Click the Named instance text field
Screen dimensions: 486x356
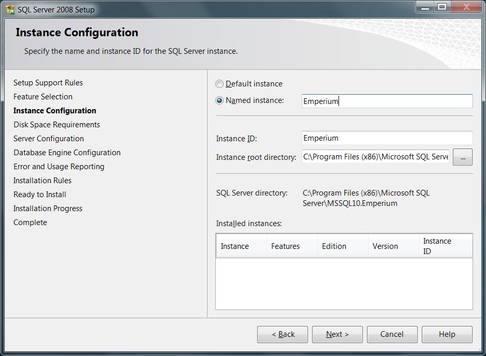pos(387,101)
